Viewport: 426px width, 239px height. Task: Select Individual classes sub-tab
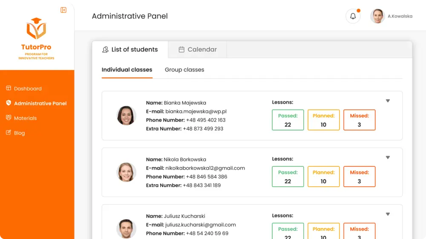click(127, 70)
